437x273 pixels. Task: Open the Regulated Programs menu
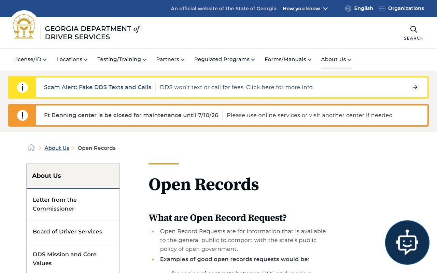click(x=225, y=59)
